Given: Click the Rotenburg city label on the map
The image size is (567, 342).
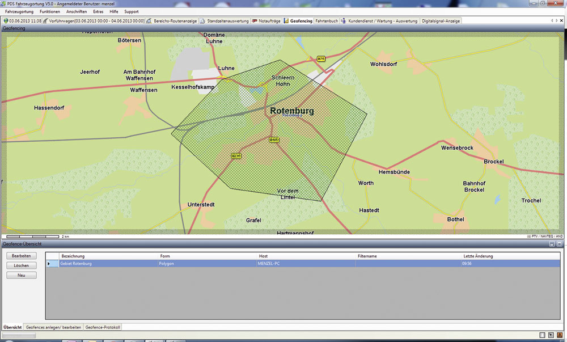Looking at the screenshot, I should click(x=292, y=111).
